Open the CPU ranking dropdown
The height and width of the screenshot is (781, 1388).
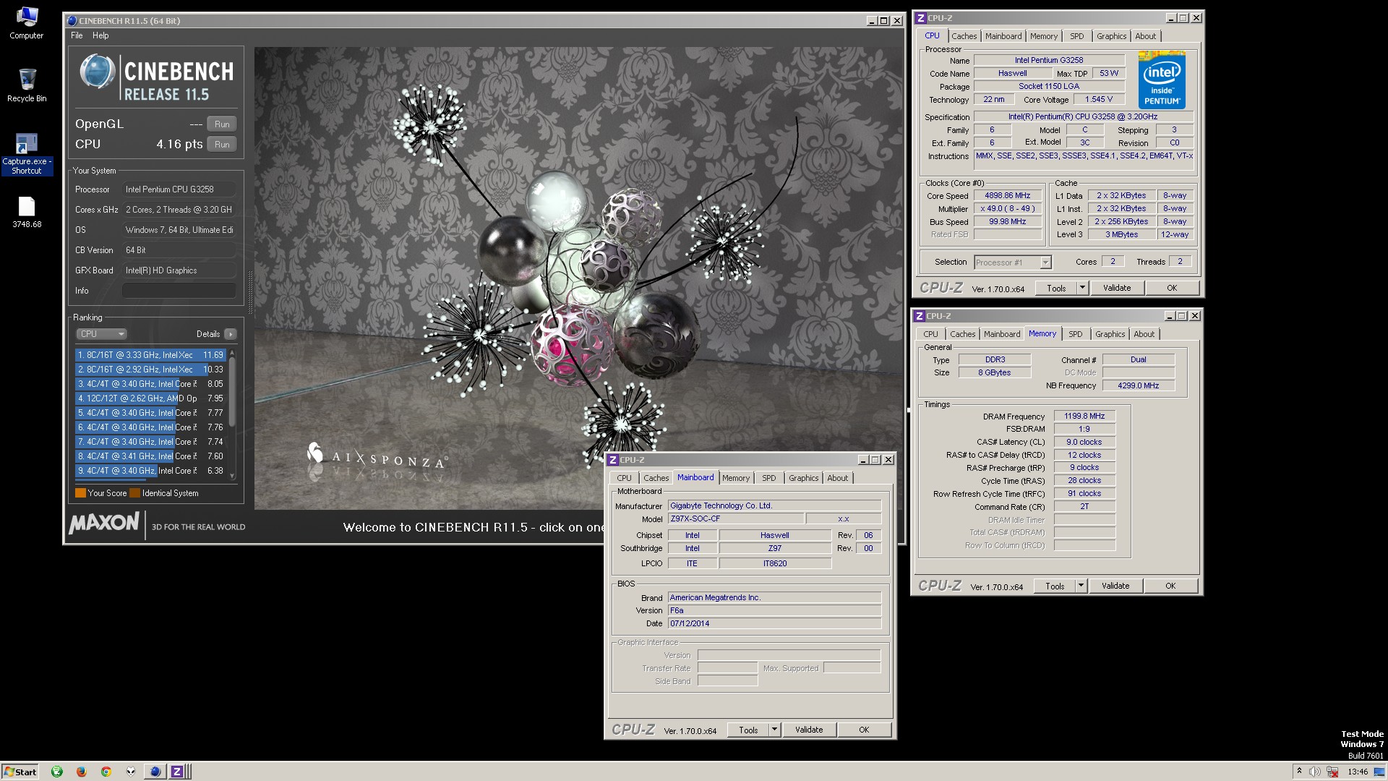pyautogui.click(x=101, y=334)
